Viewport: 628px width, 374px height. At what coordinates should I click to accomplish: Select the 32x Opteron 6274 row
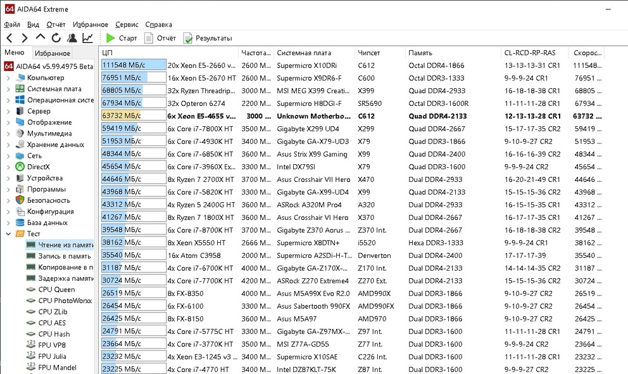point(353,103)
